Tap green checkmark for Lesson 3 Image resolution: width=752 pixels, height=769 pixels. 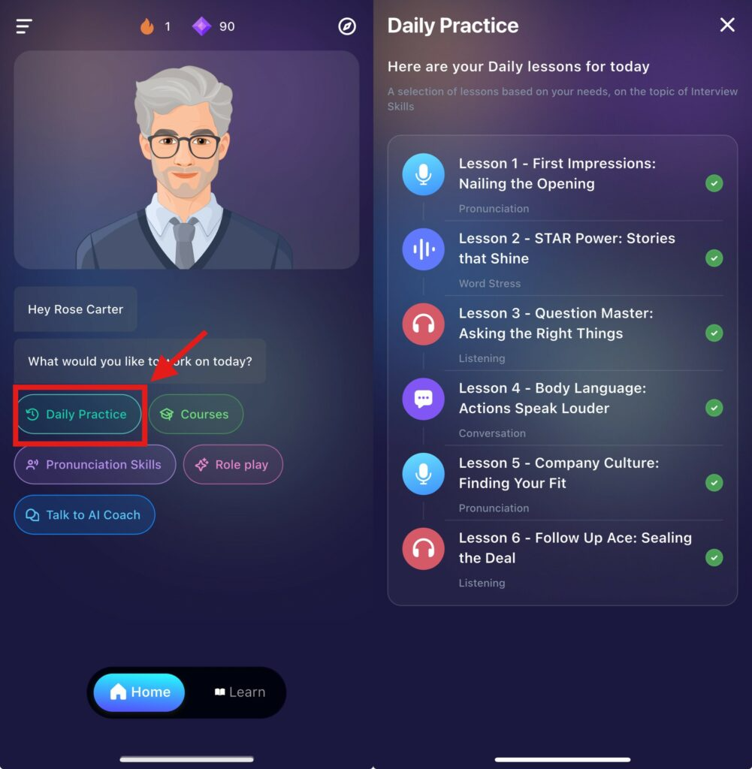(x=714, y=333)
